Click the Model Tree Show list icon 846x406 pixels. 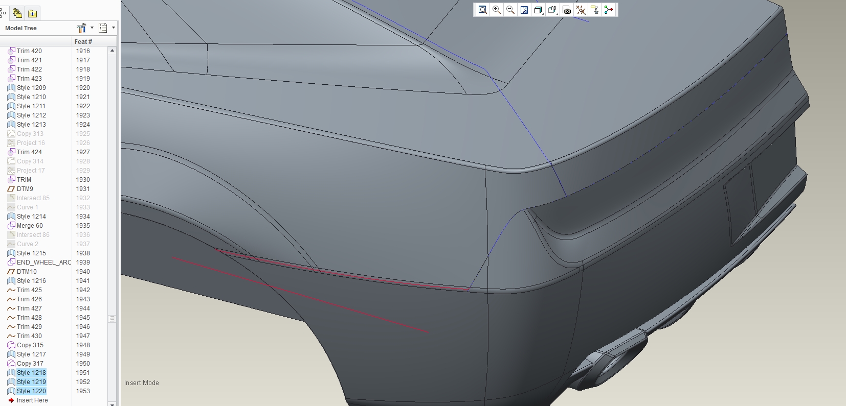(103, 28)
